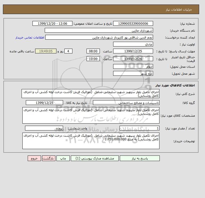205x198 pixels.
Task: Click the page header جزئیات اطلاعات نیاز
Action: pyautogui.click(x=179, y=10)
